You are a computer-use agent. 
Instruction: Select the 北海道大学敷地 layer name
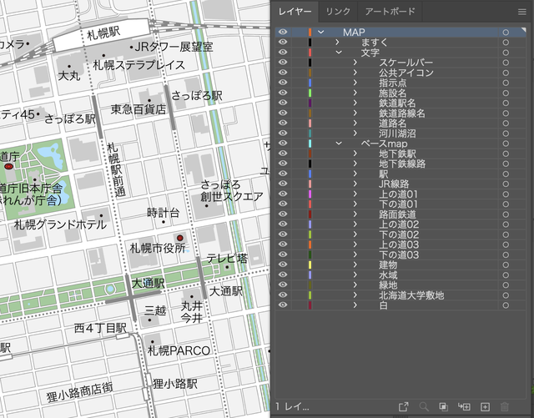click(x=411, y=295)
